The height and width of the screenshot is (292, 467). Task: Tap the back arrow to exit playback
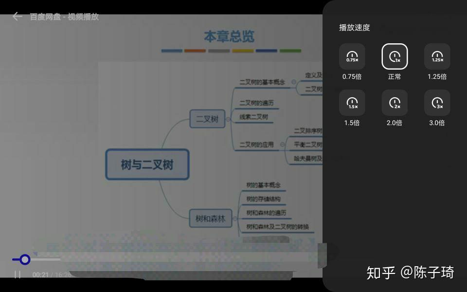17,16
